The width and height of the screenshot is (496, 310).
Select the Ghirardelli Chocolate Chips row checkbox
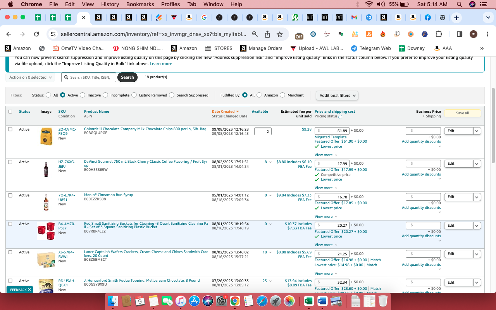tap(10, 129)
